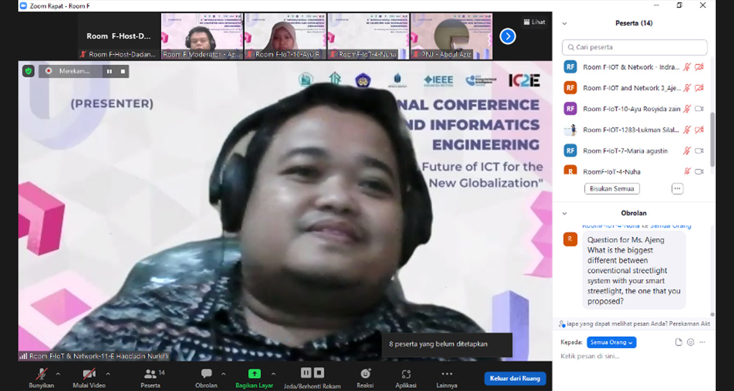This screenshot has height=391, width=734.
Task: Click the green encryption shield icon
Action: [28, 71]
